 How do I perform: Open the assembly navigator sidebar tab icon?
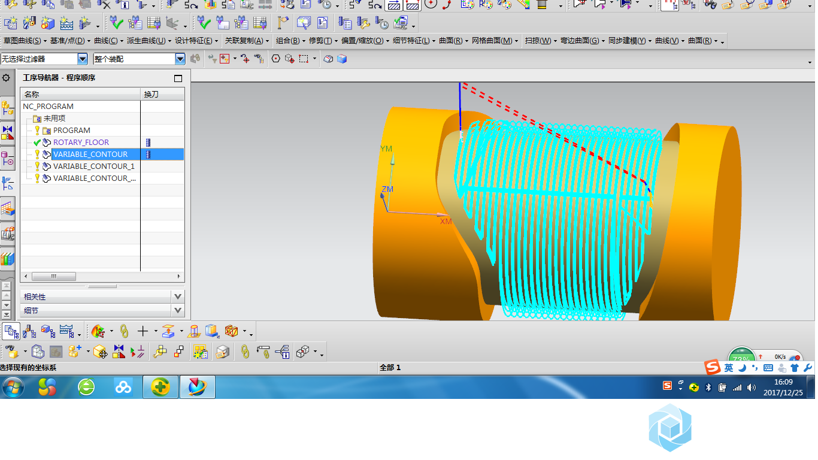coord(7,108)
